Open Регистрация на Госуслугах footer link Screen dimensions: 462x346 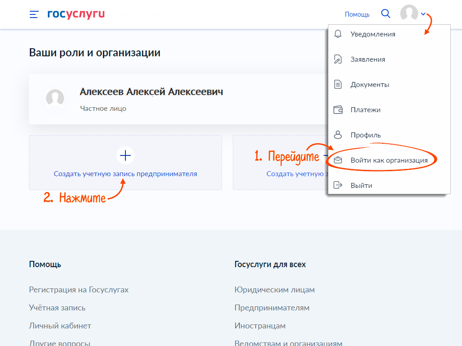[79, 290]
